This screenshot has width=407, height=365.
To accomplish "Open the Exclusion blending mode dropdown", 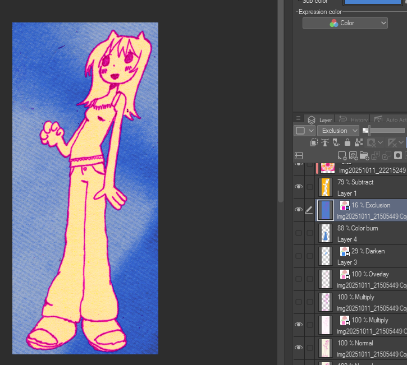I will 338,131.
